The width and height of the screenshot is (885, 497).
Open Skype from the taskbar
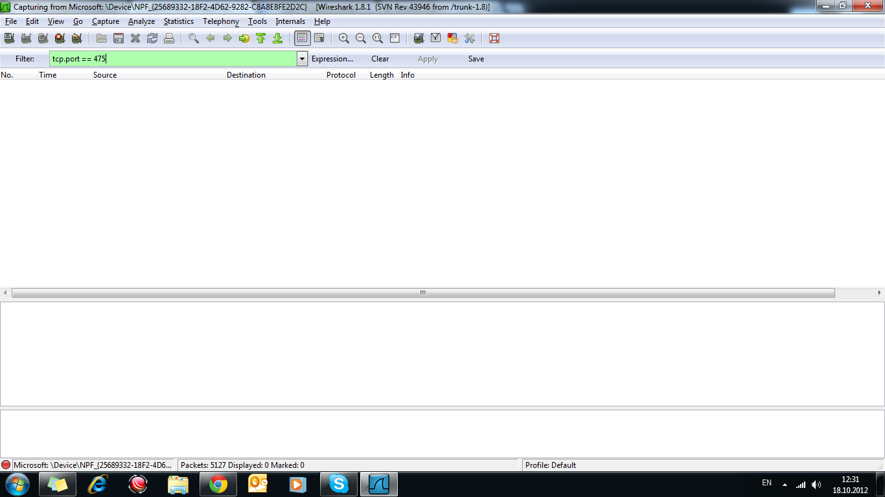339,484
